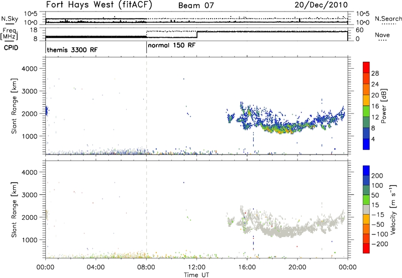Click the "Nave" legend label
Image resolution: width=402 pixels, height=278 pixels.
(x=382, y=35)
